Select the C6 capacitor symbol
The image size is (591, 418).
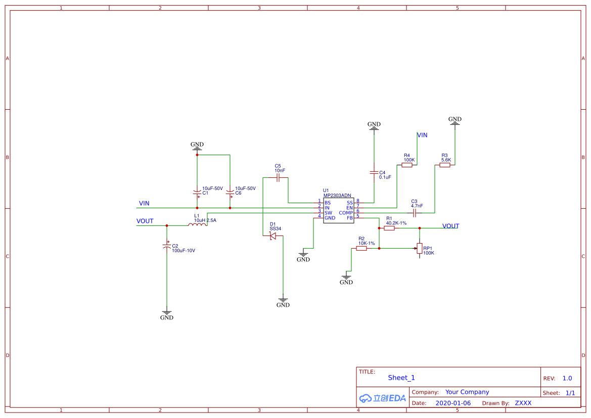point(230,192)
